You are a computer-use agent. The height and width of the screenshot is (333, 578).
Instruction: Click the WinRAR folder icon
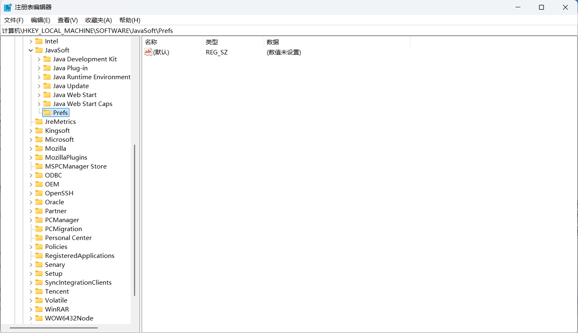pos(40,309)
